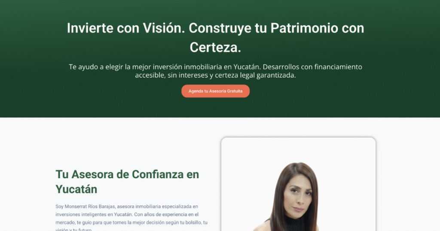Click the partially visible last line 'visión y tu futuro'
The height and width of the screenshot is (231, 440).
coord(73,230)
